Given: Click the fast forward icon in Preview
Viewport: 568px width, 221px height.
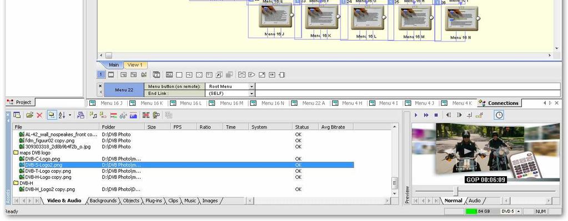Looking at the screenshot, I should coord(426,115).
